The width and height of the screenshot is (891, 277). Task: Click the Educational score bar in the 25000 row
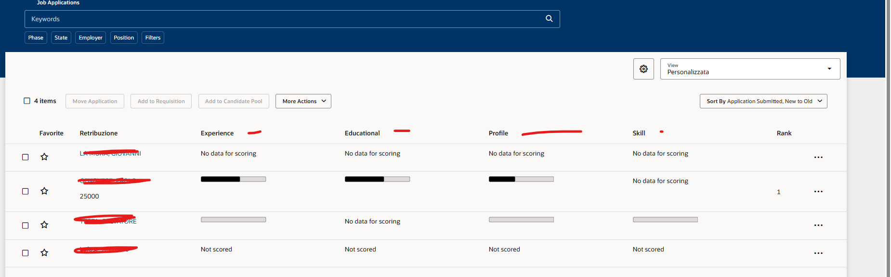(x=378, y=179)
